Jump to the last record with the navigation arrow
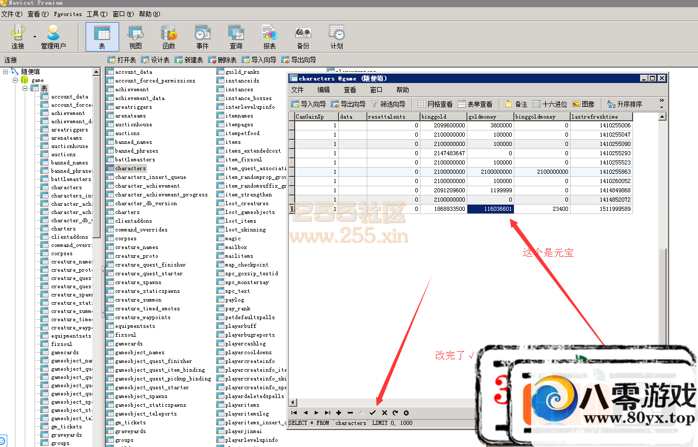 tap(327, 412)
